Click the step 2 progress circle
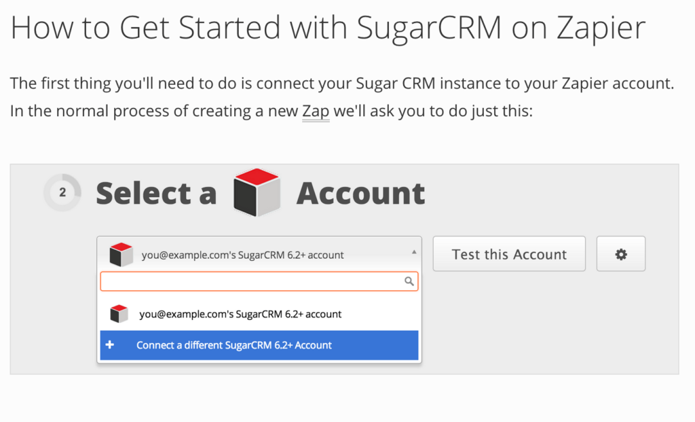Viewport: 695px width, 422px height. click(x=62, y=192)
